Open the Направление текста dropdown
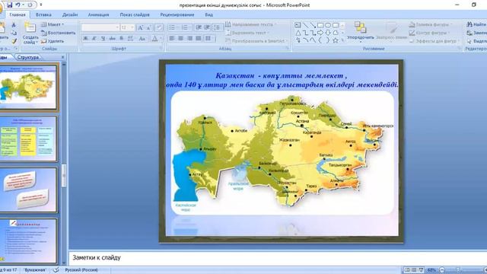Viewport: 487px width, 274px height. coord(250,24)
